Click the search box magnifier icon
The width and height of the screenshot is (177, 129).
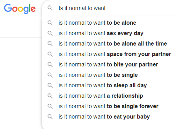coord(50,8)
